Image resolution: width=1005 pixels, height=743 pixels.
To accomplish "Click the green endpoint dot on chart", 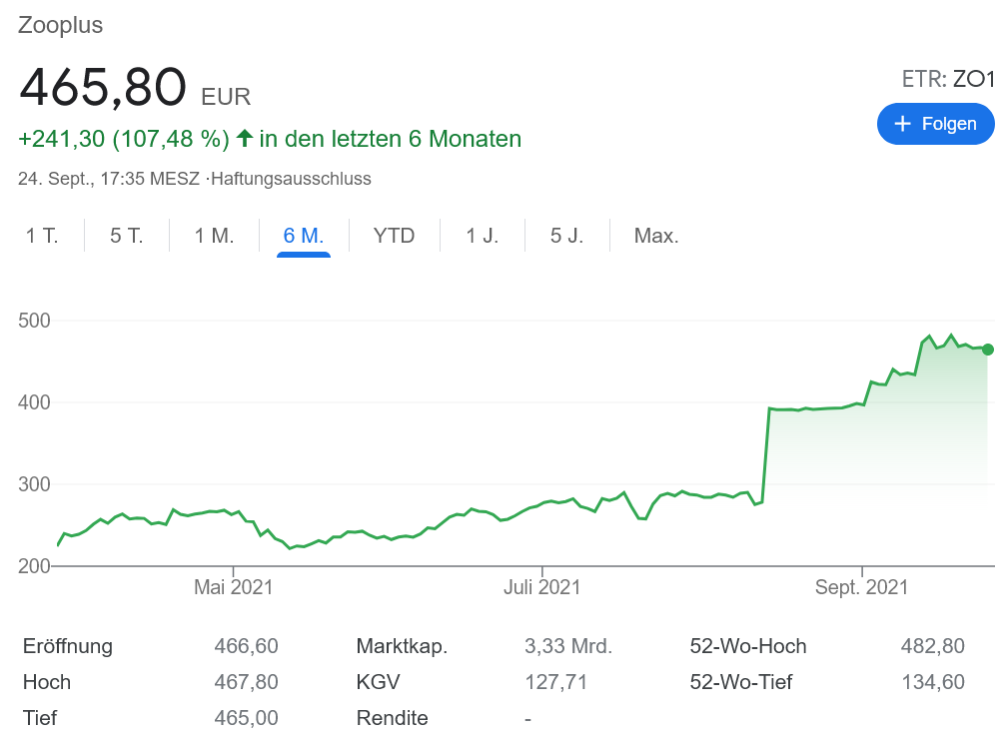I will pos(988,350).
